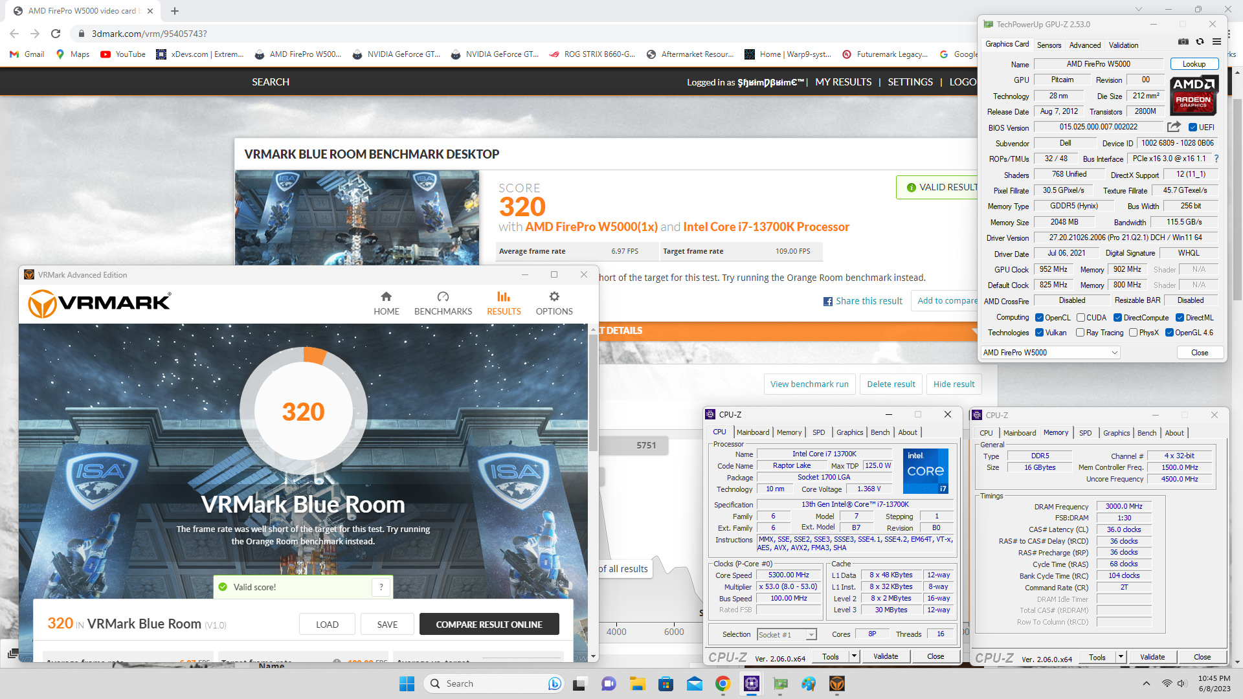Viewport: 1243px width, 699px height.
Task: Open SETTINGS link on 3DMark
Action: [910, 82]
